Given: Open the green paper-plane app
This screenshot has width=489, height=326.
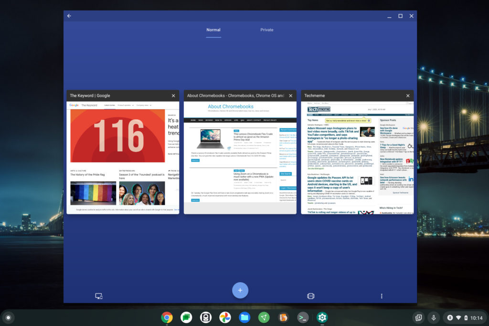Looking at the screenshot, I should point(264,317).
